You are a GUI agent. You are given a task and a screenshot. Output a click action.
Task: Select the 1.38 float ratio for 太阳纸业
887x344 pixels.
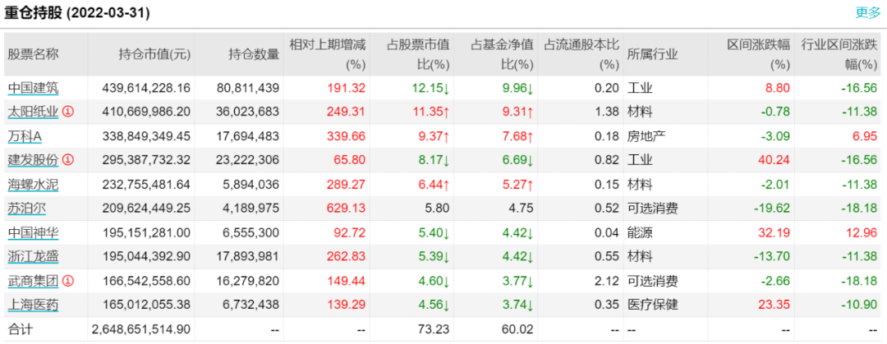click(608, 112)
